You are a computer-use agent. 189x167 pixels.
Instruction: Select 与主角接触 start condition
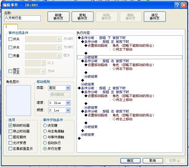45,131
